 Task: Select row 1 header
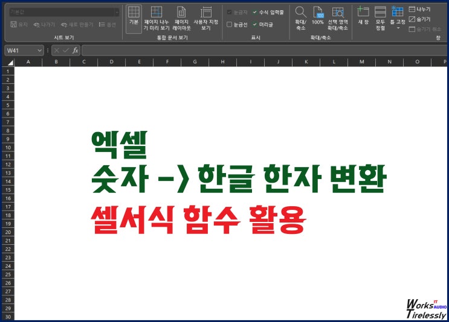pyautogui.click(x=8, y=71)
